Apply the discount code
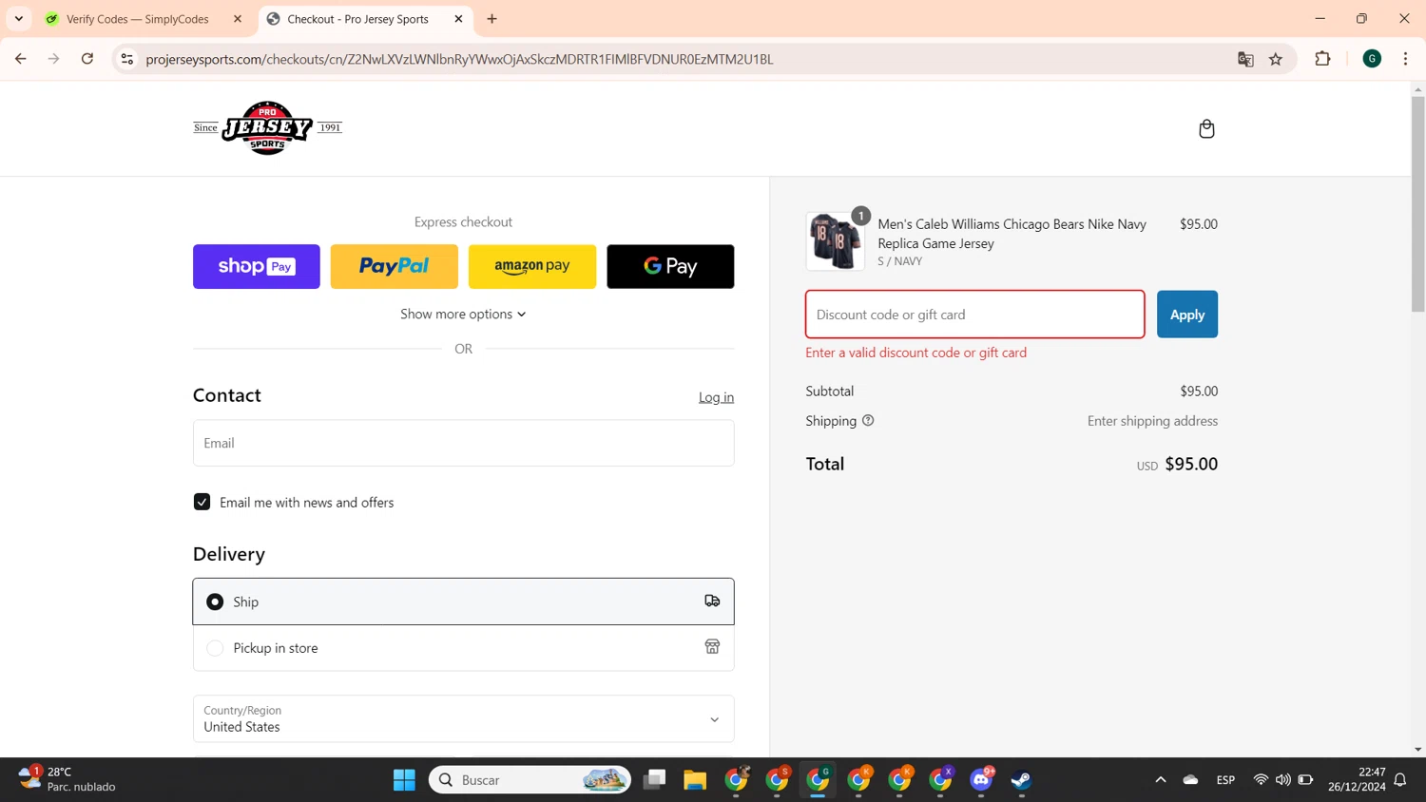Viewport: 1426px width, 802px height. click(x=1187, y=315)
